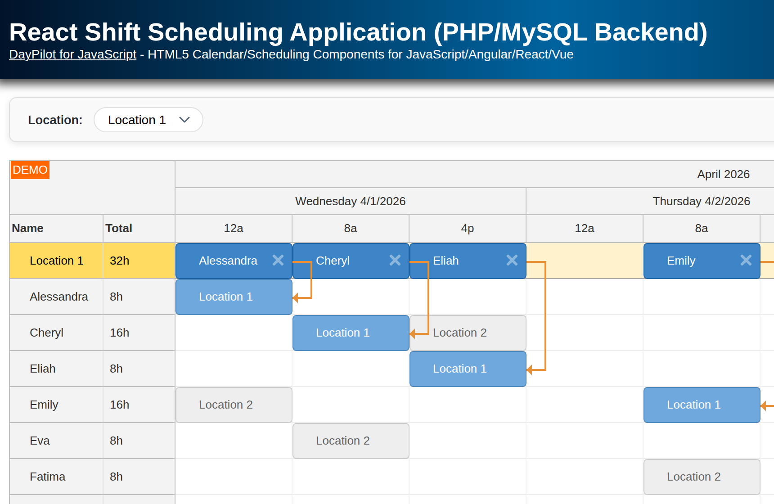Click the DEMO badge in the corner
Viewport: 774px width, 504px height.
pos(30,170)
